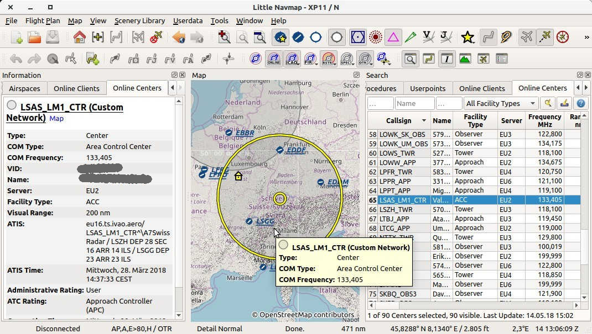Go to center for distance search
Viewport: 592px width, 334px height.
(98, 38)
